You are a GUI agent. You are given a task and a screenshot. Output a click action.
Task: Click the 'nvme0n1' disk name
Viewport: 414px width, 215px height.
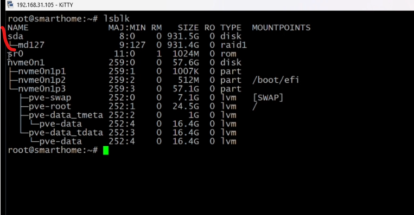coord(26,63)
